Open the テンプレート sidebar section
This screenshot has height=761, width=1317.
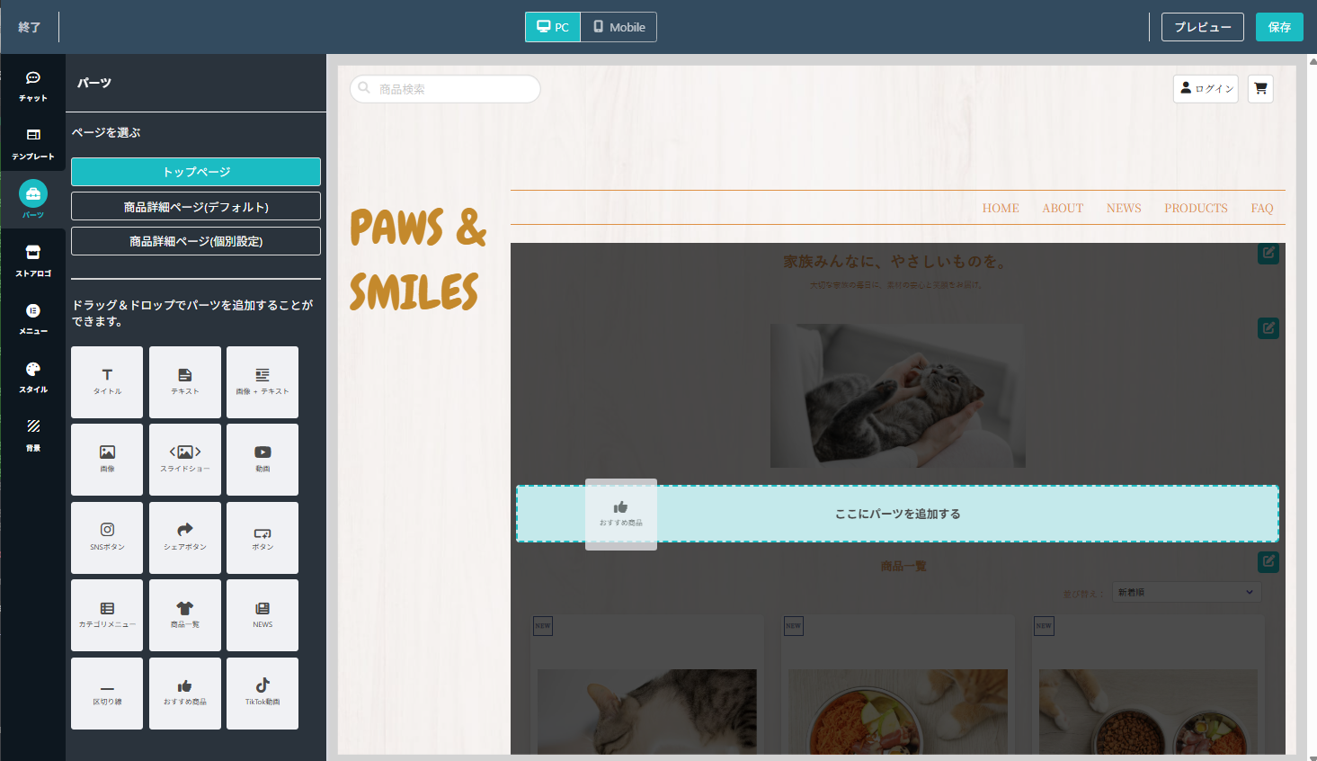33,144
